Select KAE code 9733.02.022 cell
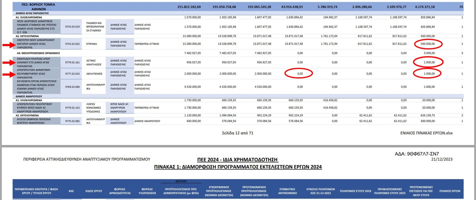 click(72, 44)
